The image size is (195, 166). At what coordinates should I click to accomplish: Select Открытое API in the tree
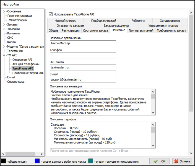tap(22, 60)
